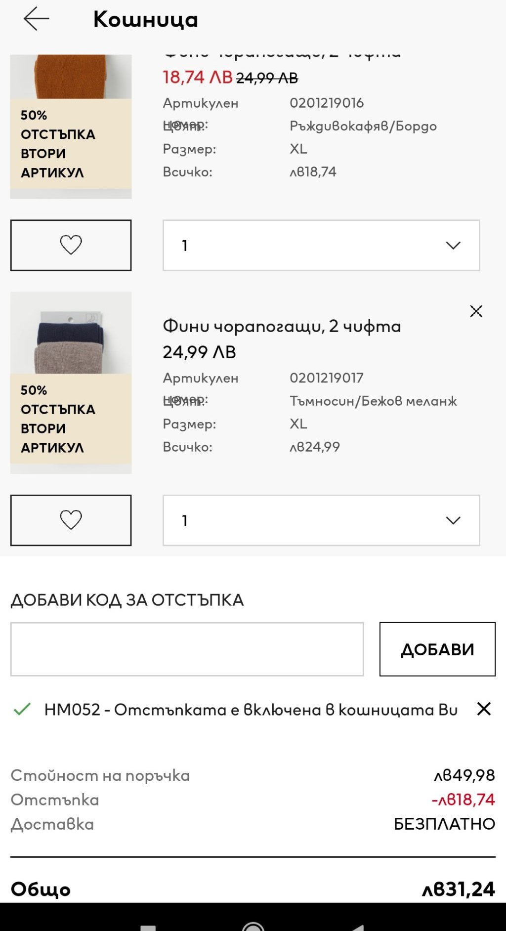This screenshot has width=506, height=931.
Task: Tap the red 18,74 ЛВ price
Action: pyautogui.click(x=197, y=77)
